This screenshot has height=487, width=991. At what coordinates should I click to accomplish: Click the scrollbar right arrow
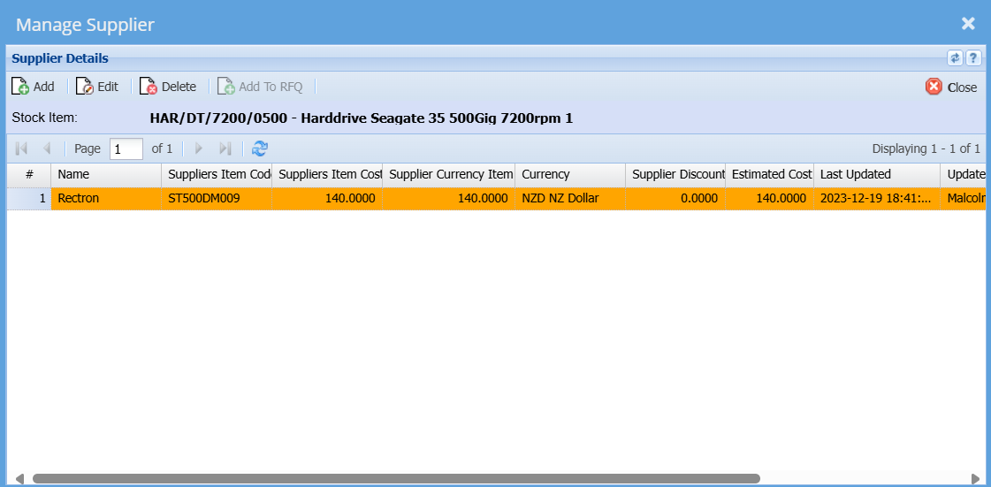click(x=976, y=479)
